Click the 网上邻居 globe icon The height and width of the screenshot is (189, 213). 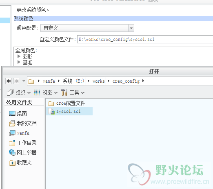tap(12, 153)
